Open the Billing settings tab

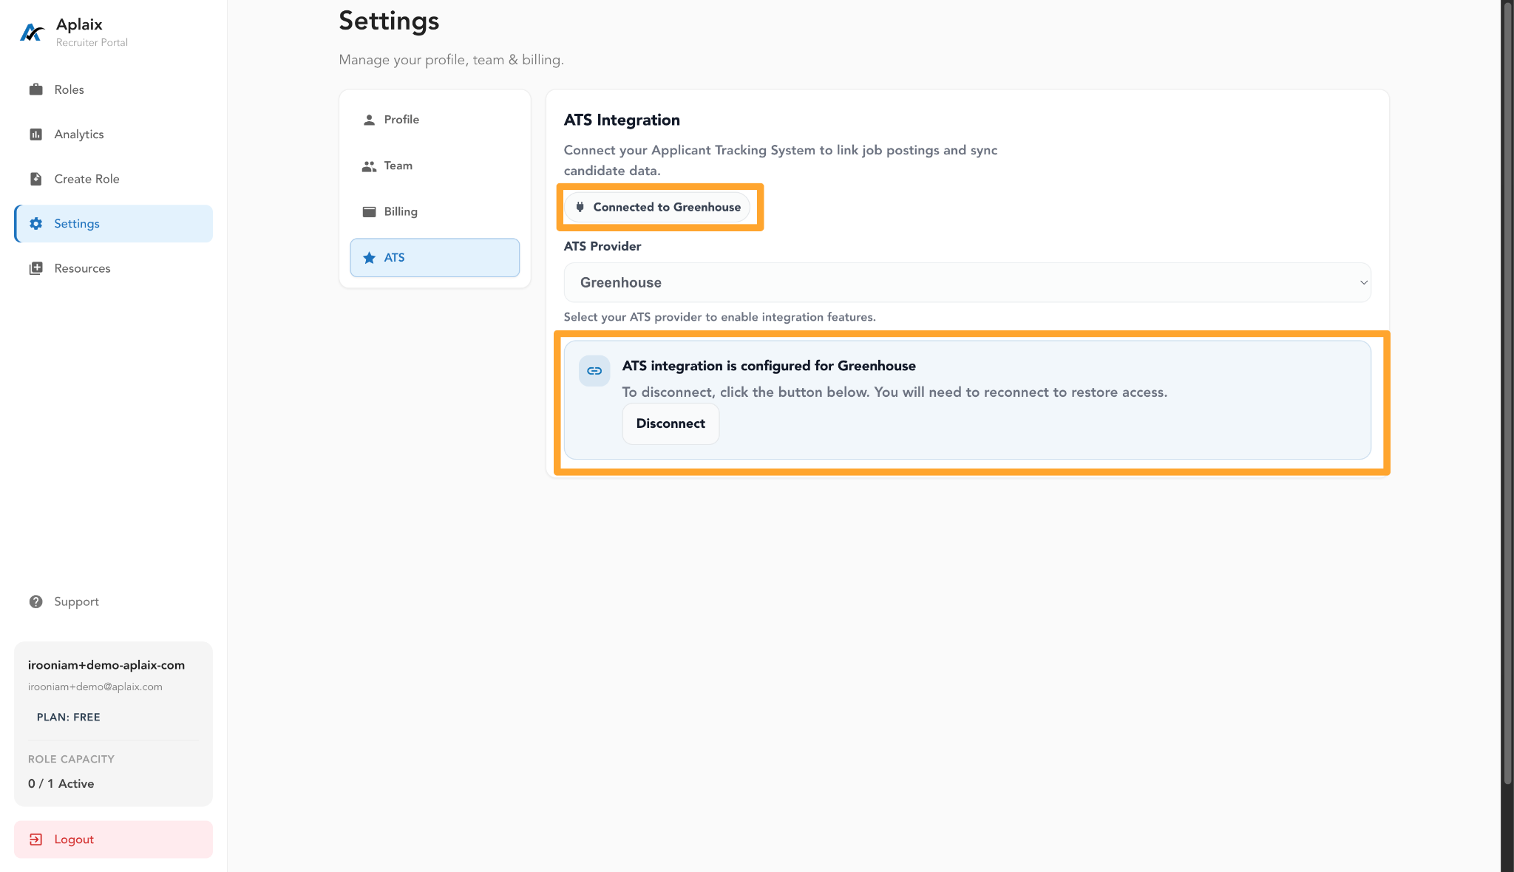point(435,211)
